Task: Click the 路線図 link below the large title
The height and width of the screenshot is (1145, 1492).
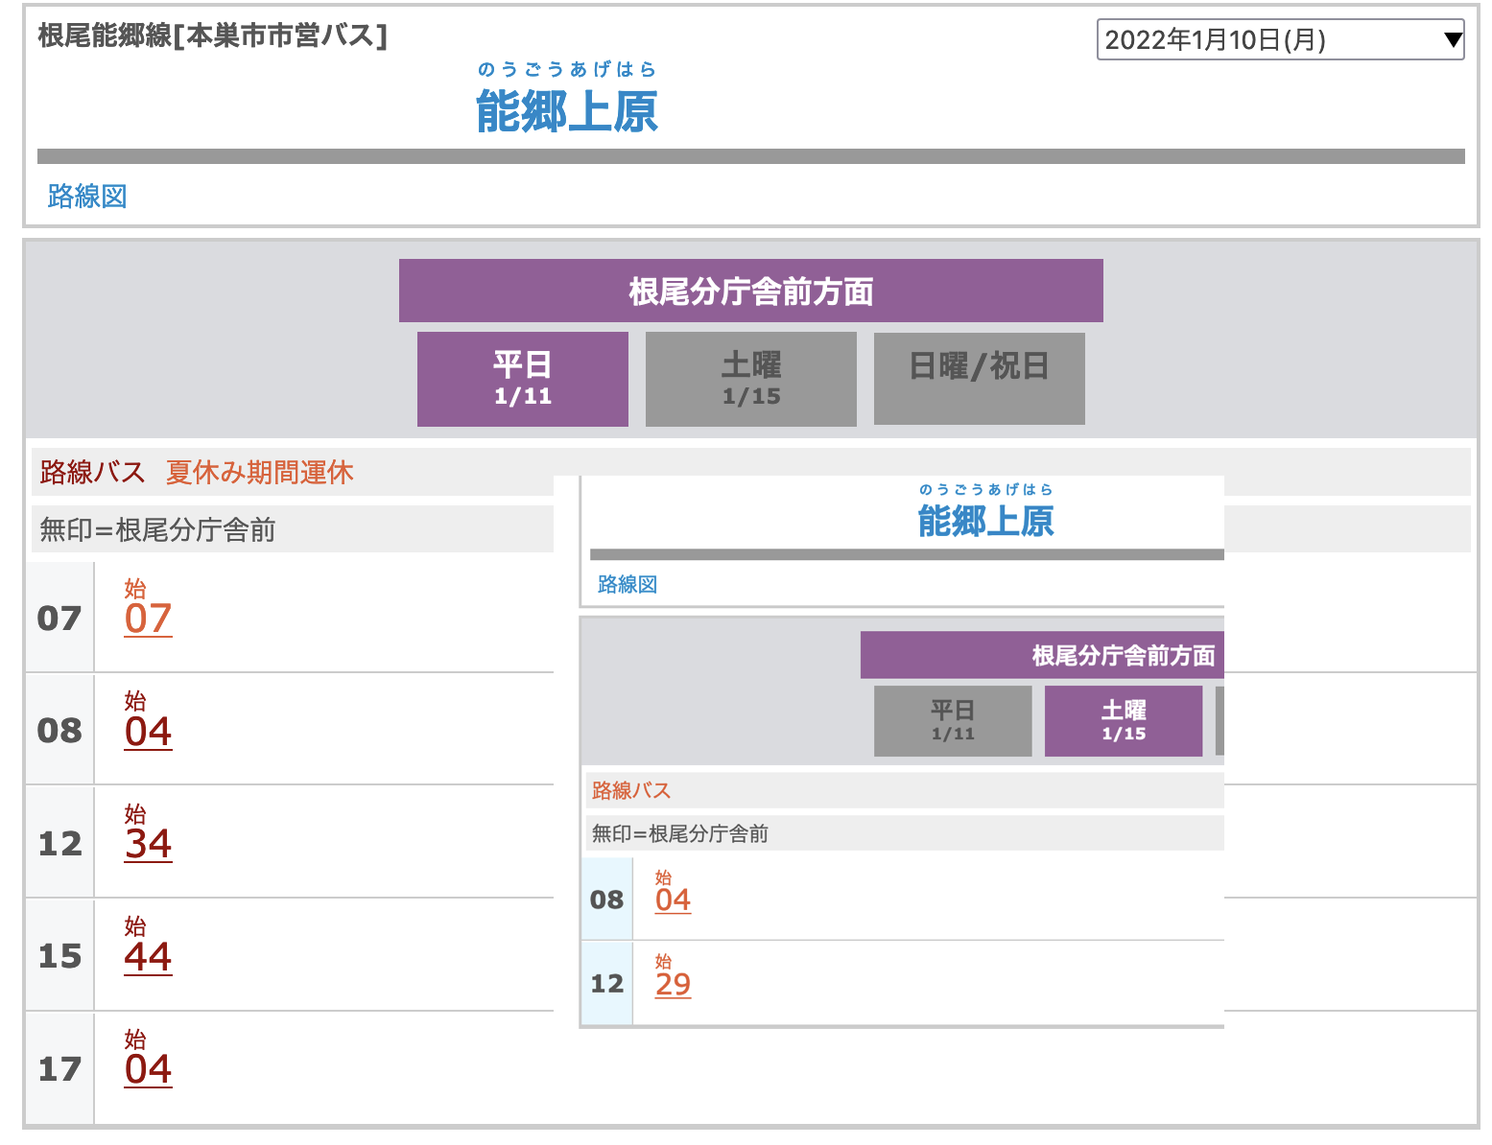Action: click(x=87, y=197)
